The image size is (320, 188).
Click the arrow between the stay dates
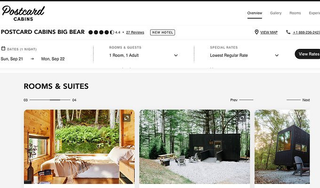coord(32,59)
